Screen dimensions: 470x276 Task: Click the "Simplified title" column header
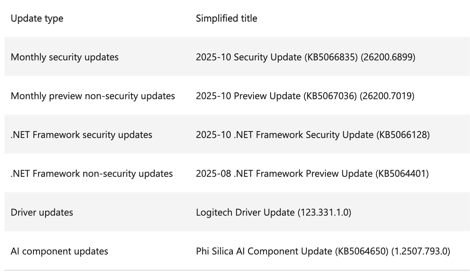(226, 18)
